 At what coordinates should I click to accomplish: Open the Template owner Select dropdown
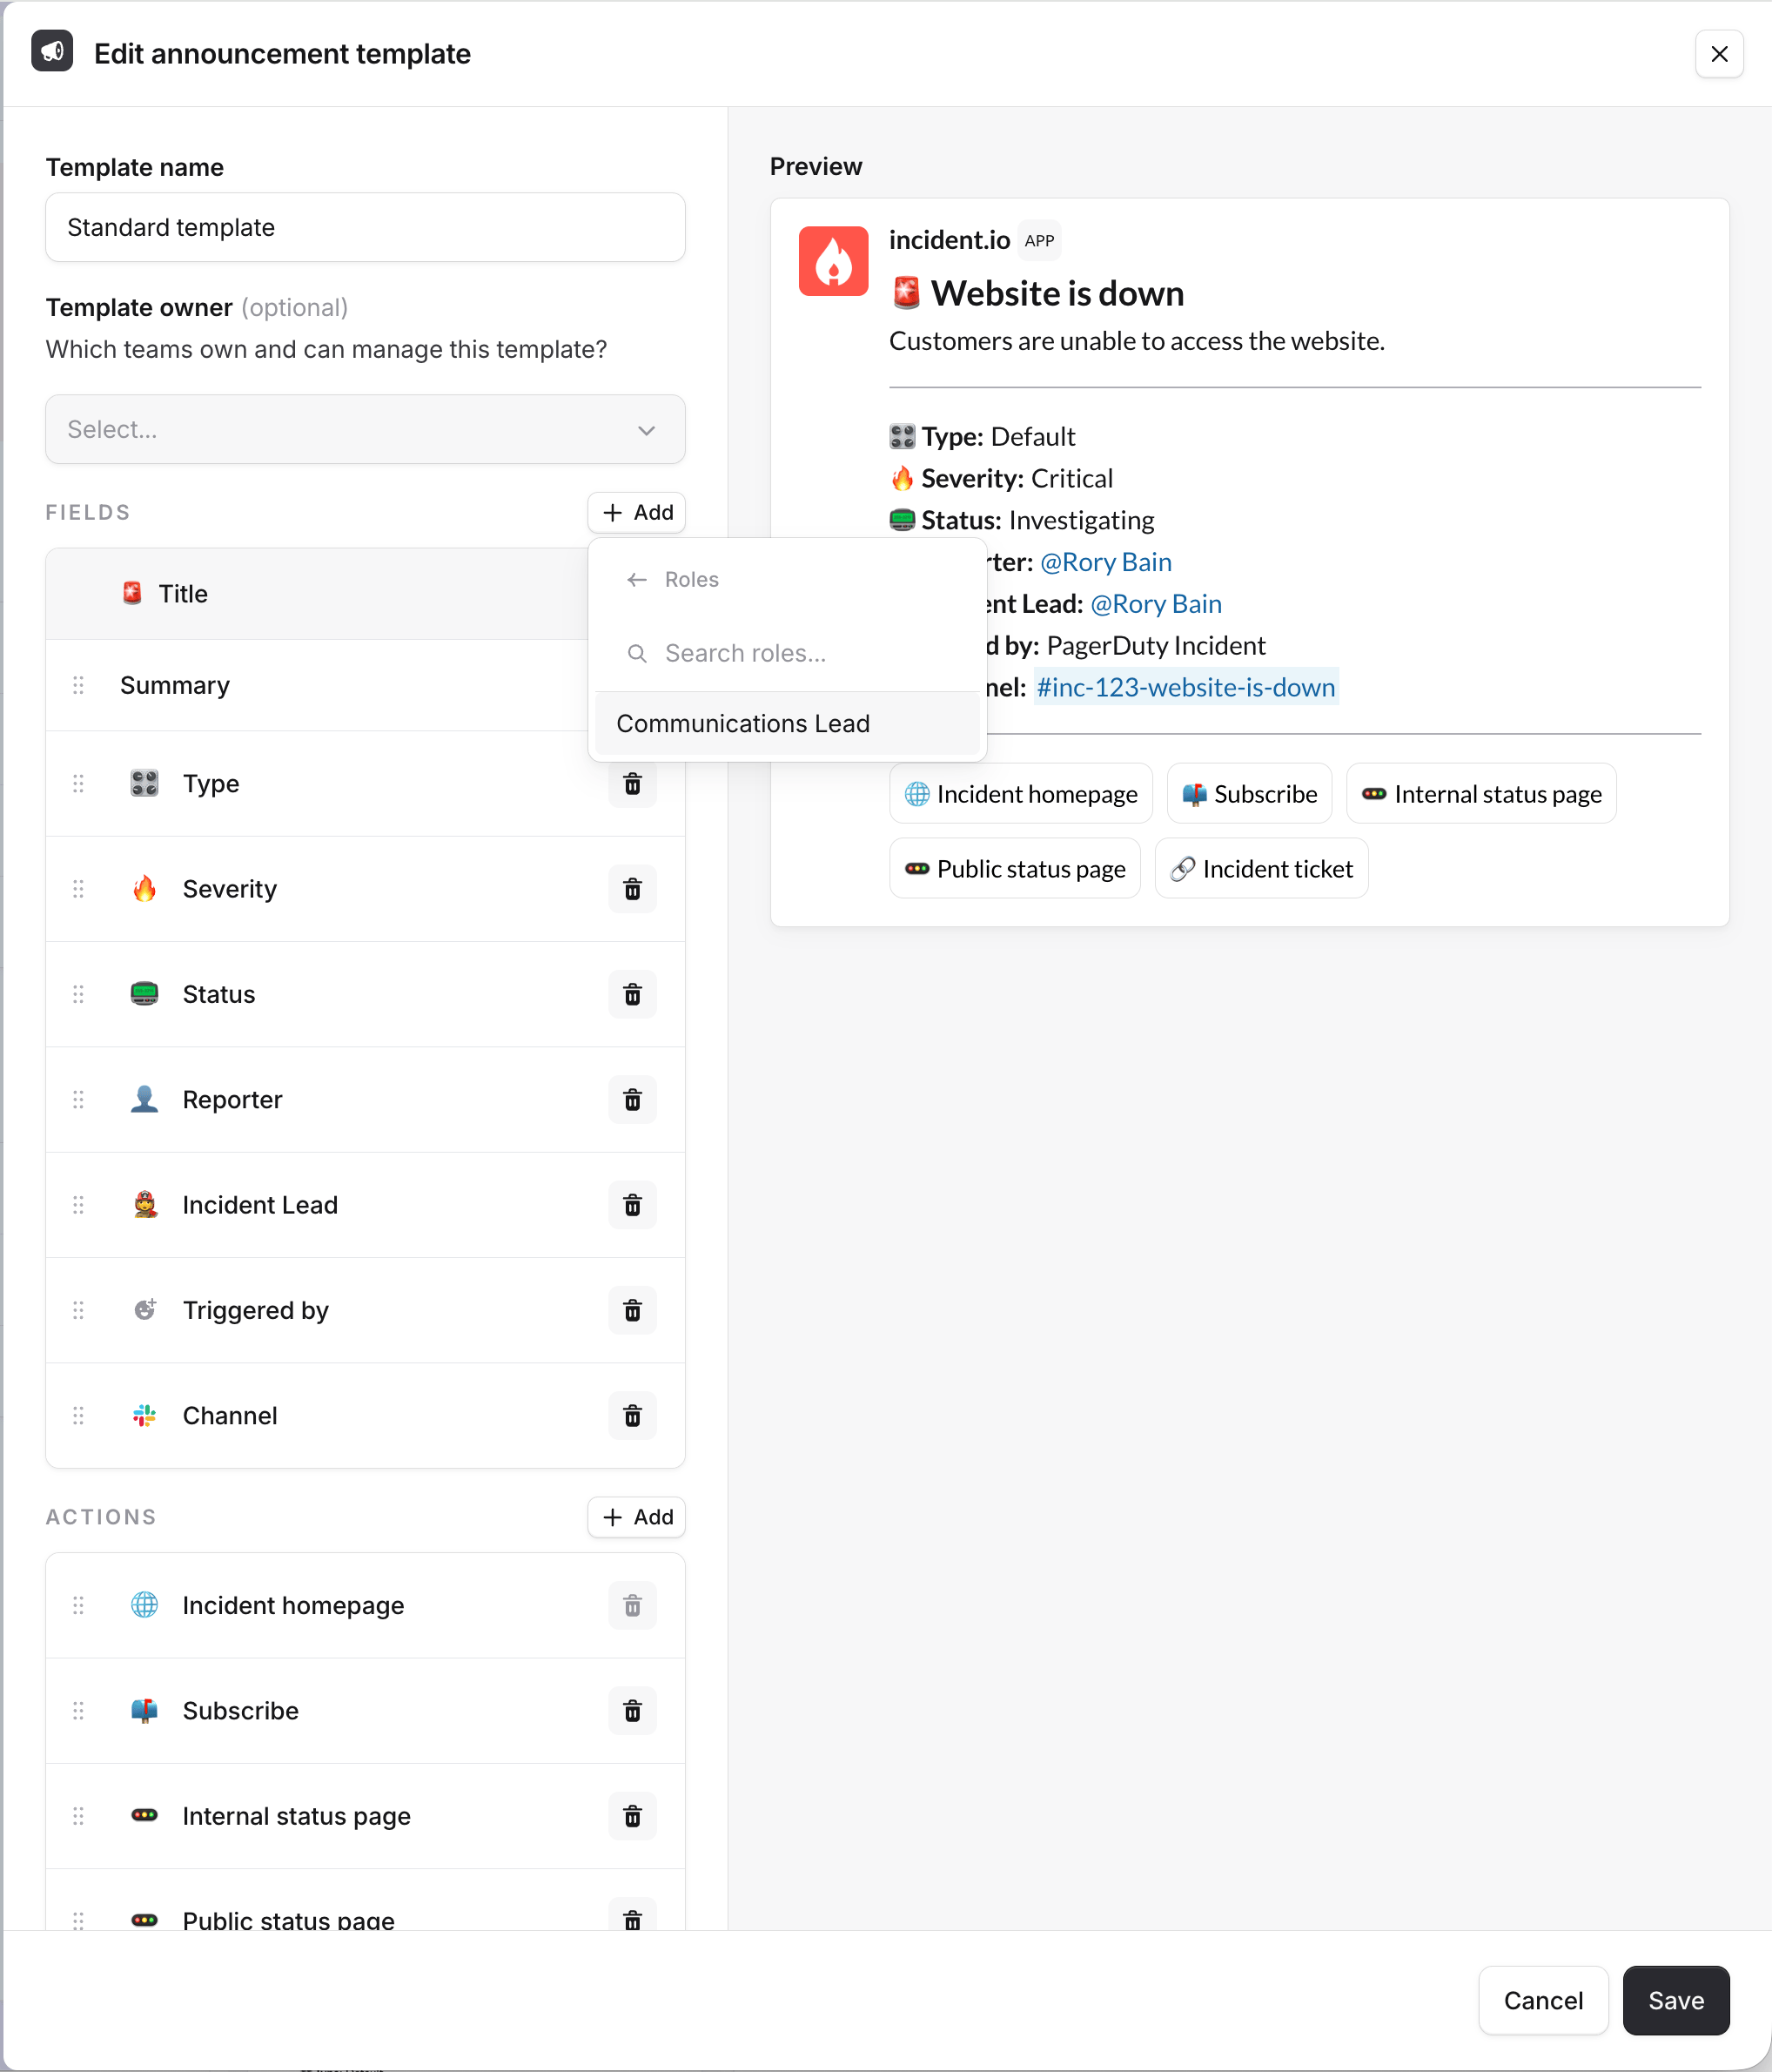(365, 430)
